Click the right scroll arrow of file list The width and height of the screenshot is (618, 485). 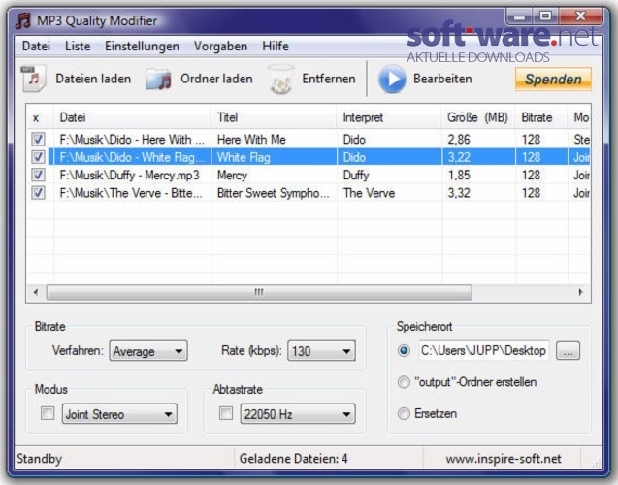click(x=580, y=292)
